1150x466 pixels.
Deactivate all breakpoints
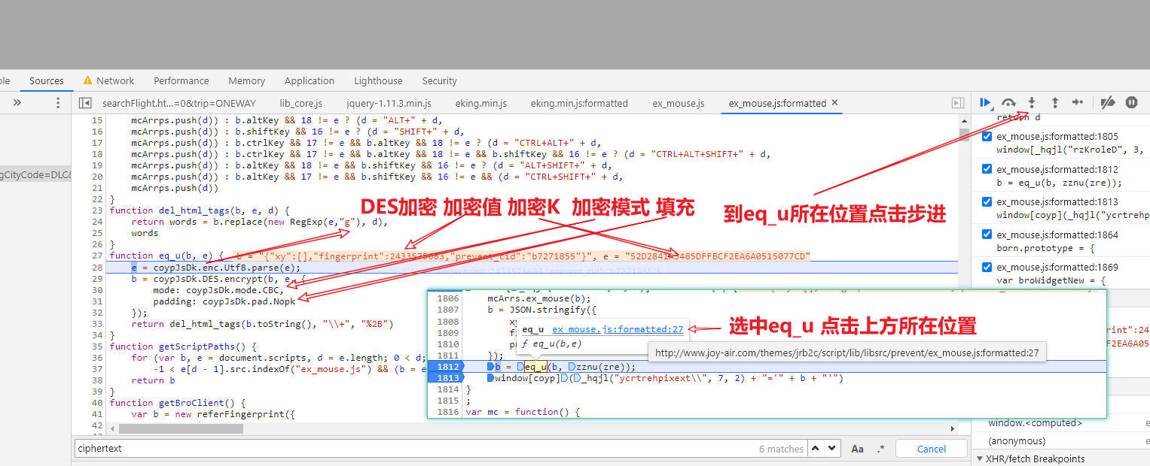1108,103
